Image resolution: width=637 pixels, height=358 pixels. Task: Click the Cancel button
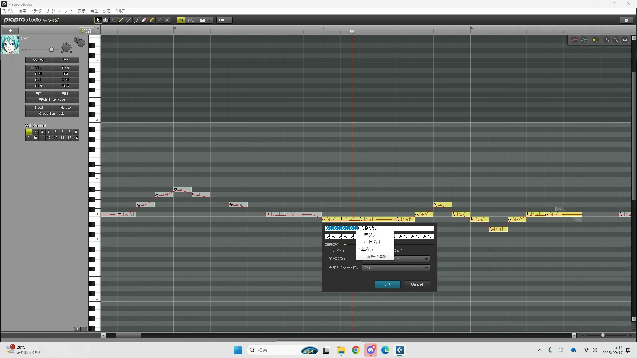[x=417, y=284]
